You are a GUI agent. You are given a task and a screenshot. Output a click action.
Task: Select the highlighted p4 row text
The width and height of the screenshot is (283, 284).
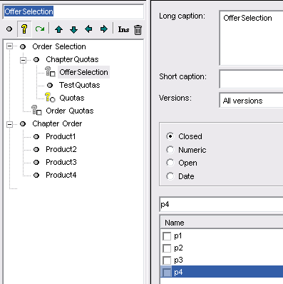click(x=178, y=272)
